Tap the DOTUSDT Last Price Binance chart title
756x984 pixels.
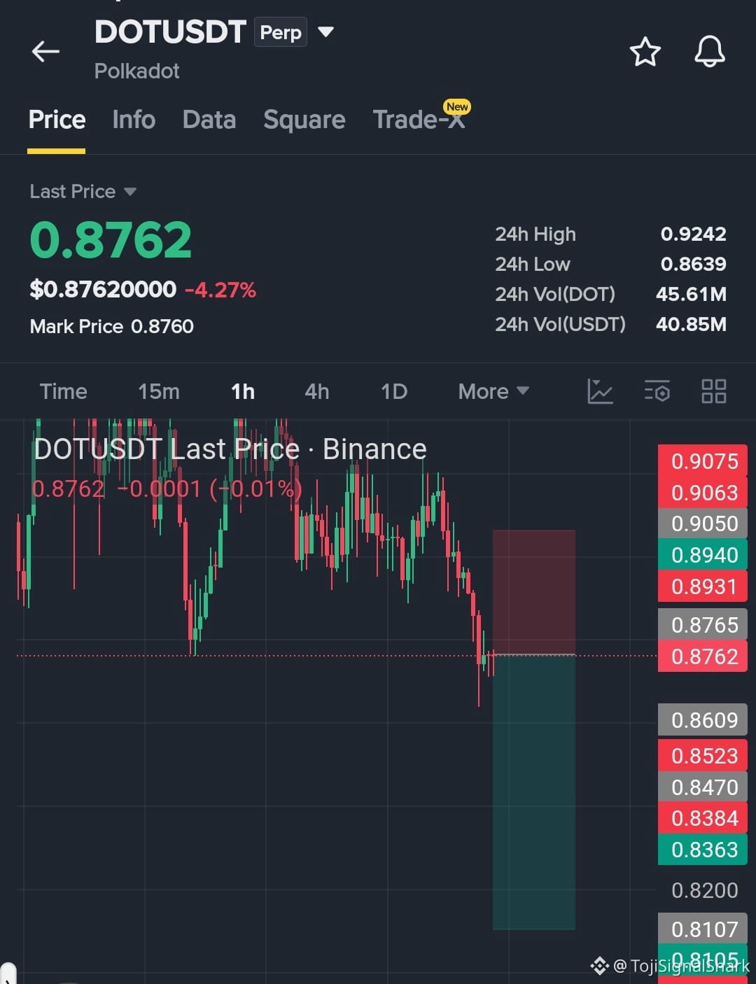pyautogui.click(x=230, y=449)
